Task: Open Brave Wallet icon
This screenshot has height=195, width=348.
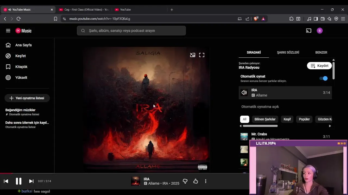Action: [323, 19]
